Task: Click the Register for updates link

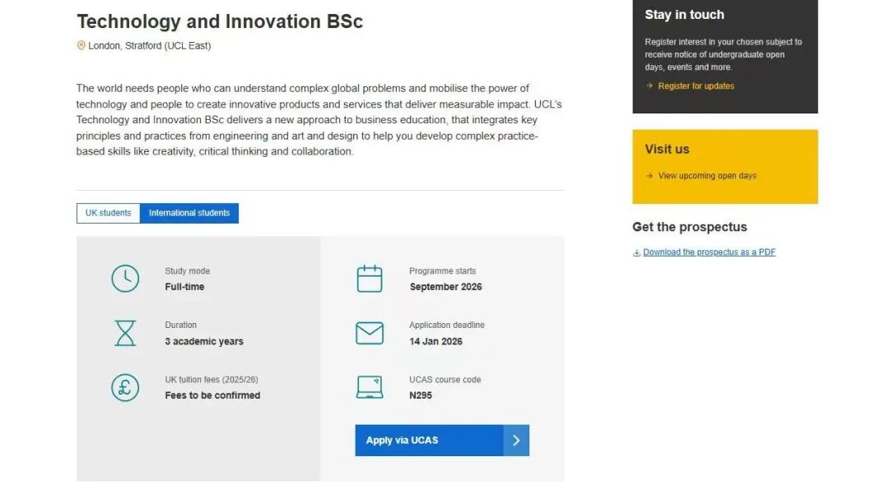Action: [695, 85]
